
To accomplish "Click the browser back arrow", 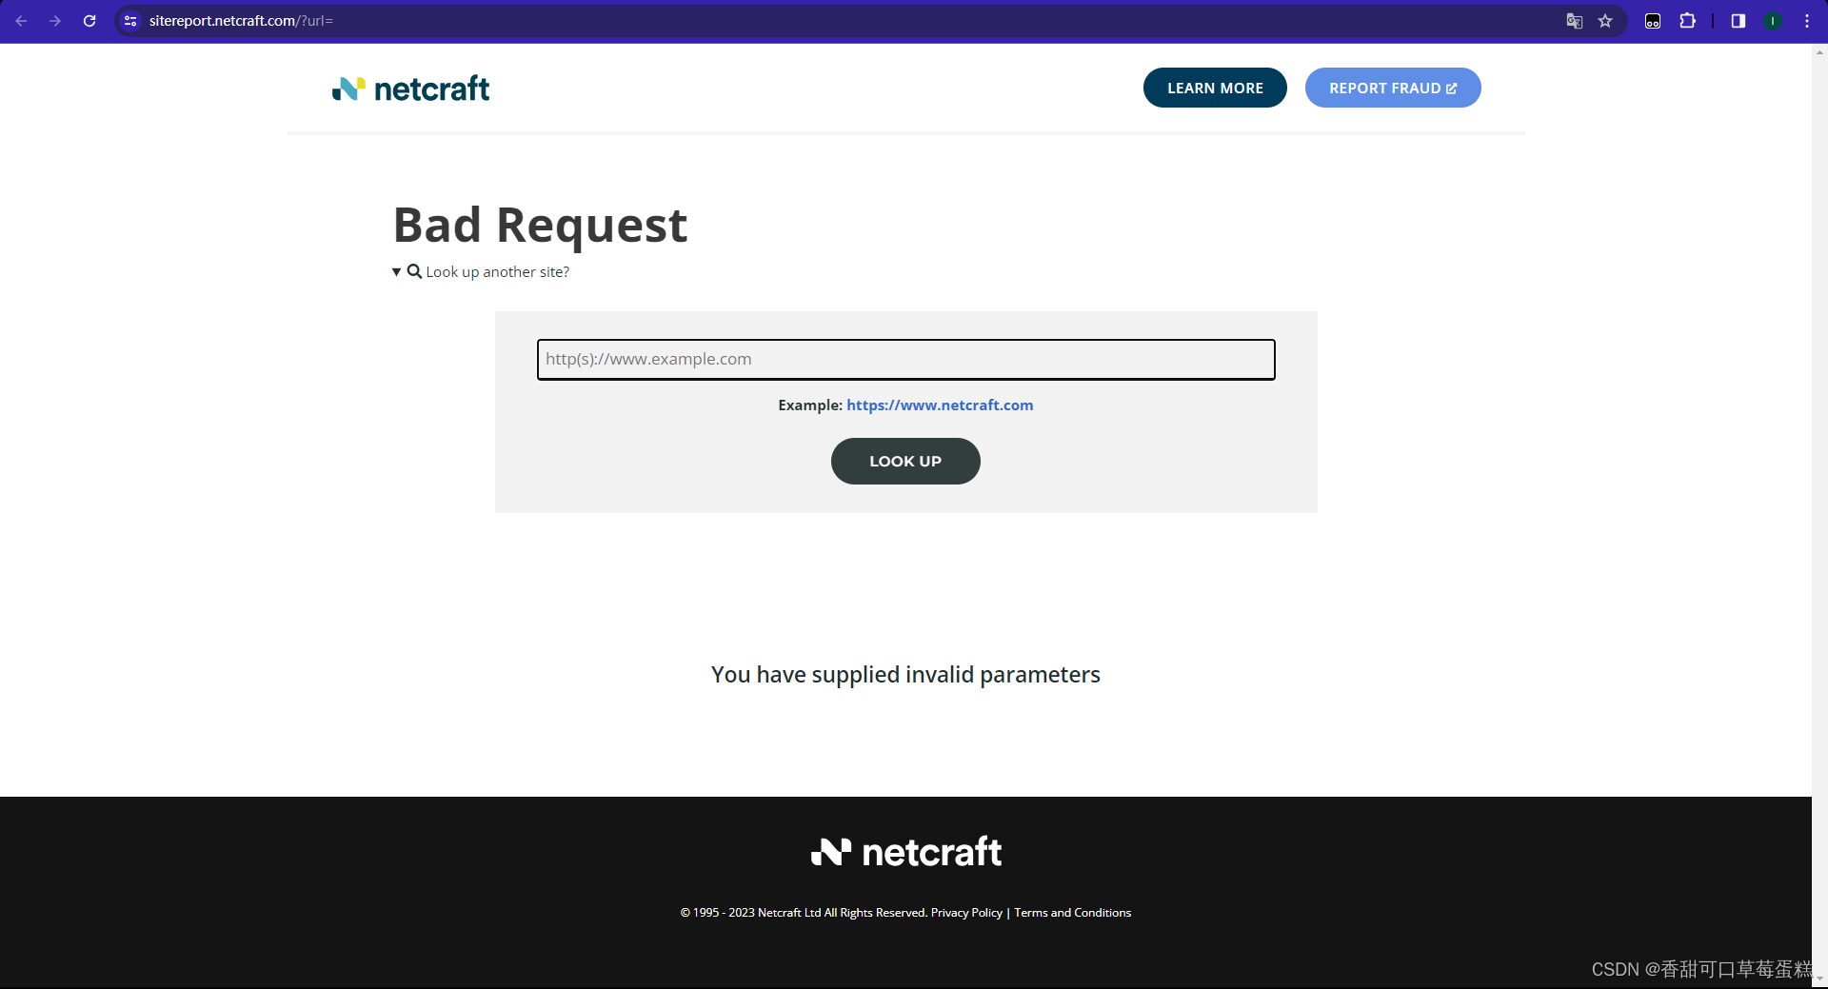I will click(x=21, y=21).
